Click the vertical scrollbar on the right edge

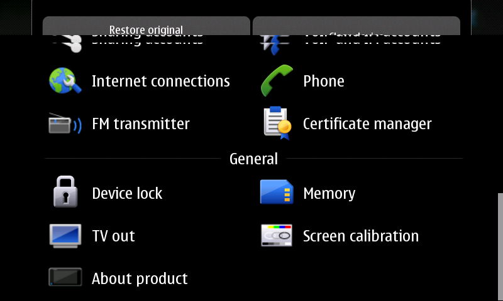500,247
